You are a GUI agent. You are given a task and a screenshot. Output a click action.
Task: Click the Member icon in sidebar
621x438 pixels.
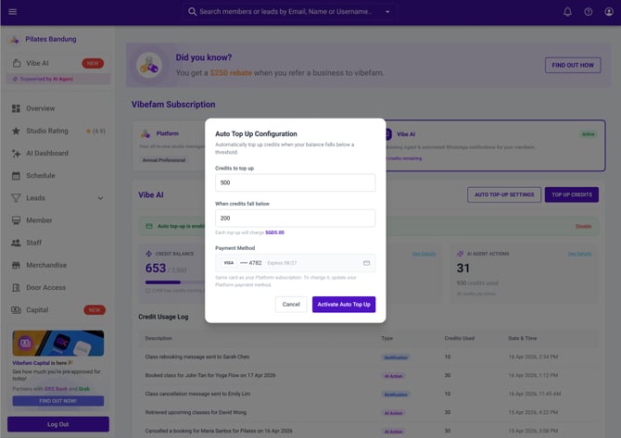point(16,220)
